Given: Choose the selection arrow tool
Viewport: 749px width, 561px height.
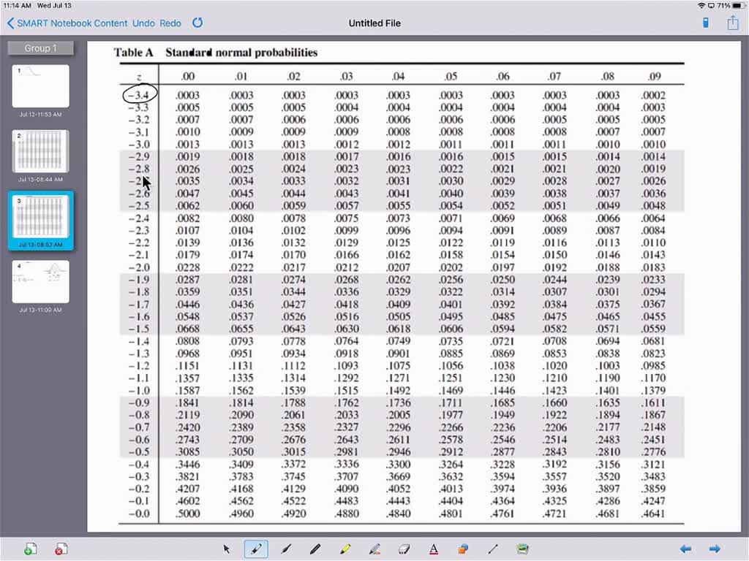Looking at the screenshot, I should tap(227, 549).
